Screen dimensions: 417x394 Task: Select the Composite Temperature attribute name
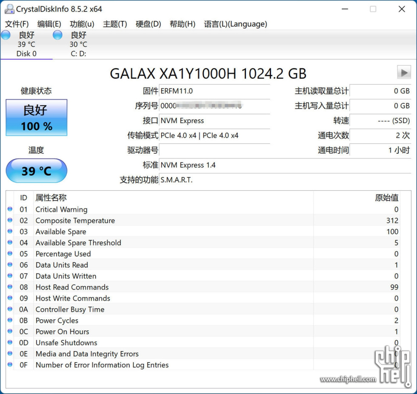coord(75,220)
